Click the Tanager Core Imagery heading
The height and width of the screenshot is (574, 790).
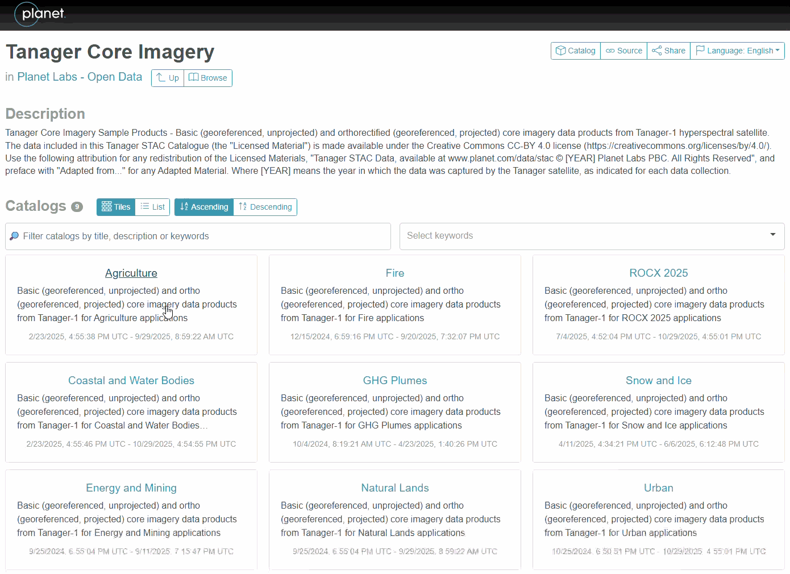click(110, 52)
